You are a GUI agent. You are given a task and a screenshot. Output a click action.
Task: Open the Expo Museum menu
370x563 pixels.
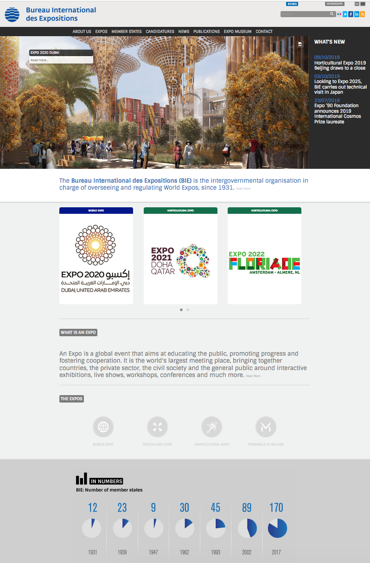237,32
